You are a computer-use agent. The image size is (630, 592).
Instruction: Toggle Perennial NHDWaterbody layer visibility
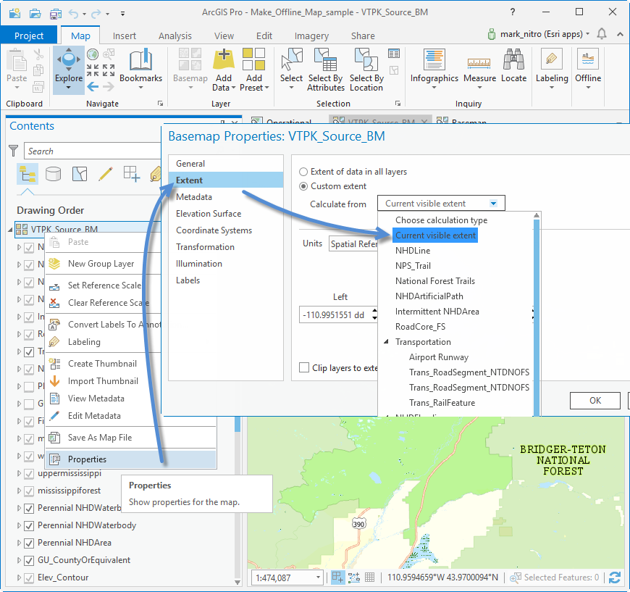click(x=29, y=525)
